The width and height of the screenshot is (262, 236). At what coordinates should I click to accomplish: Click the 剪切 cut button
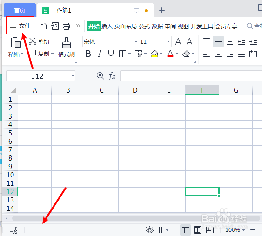pyautogui.click(x=39, y=41)
